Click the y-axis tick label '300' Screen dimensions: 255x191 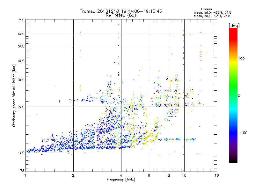point(21,80)
